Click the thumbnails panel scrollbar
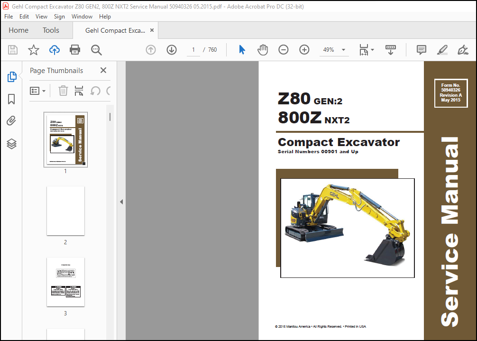This screenshot has width=477, height=341. [x=110, y=117]
